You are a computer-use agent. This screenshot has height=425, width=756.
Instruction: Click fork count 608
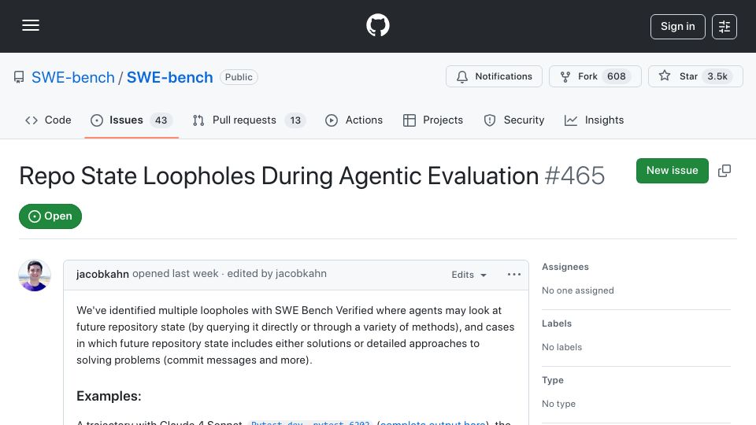tap(616, 76)
